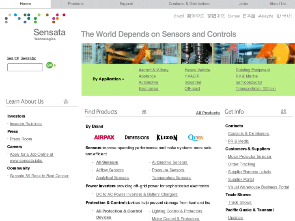Open the Investor Relations link
The image size is (295, 221).
(26, 124)
